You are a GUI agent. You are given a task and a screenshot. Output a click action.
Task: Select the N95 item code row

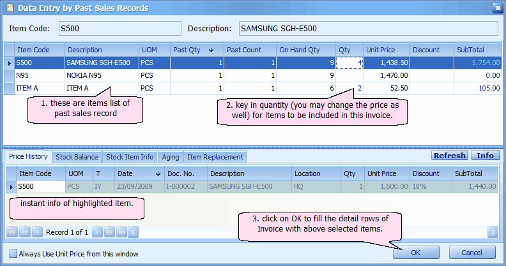point(40,75)
